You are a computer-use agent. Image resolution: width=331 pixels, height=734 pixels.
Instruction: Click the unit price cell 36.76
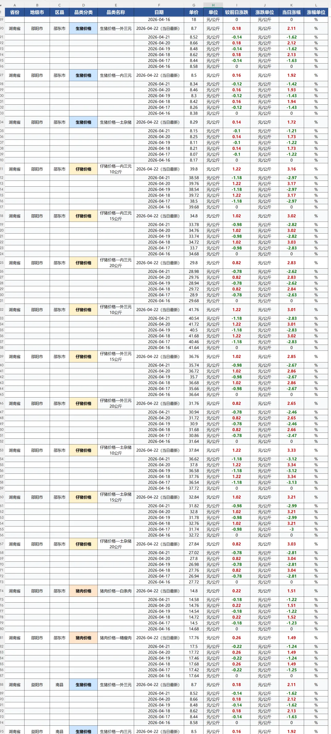pos(194,356)
